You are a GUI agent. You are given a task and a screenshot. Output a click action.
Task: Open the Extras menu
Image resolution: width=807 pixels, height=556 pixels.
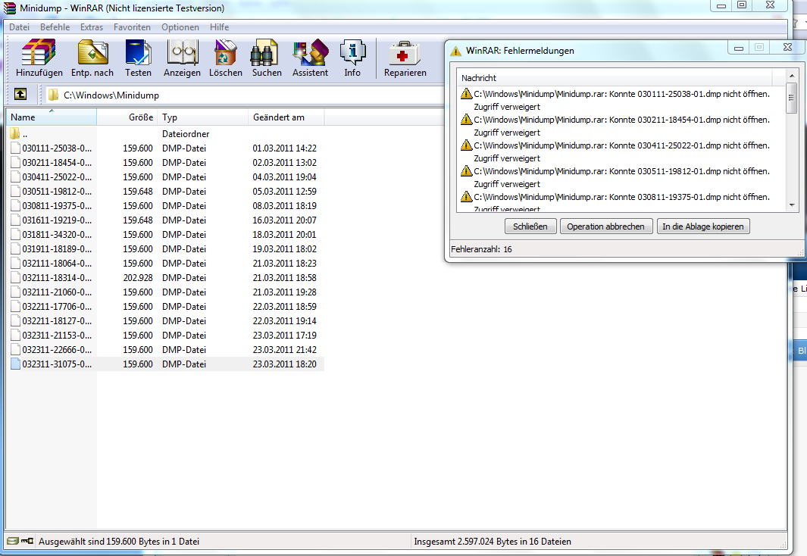92,27
